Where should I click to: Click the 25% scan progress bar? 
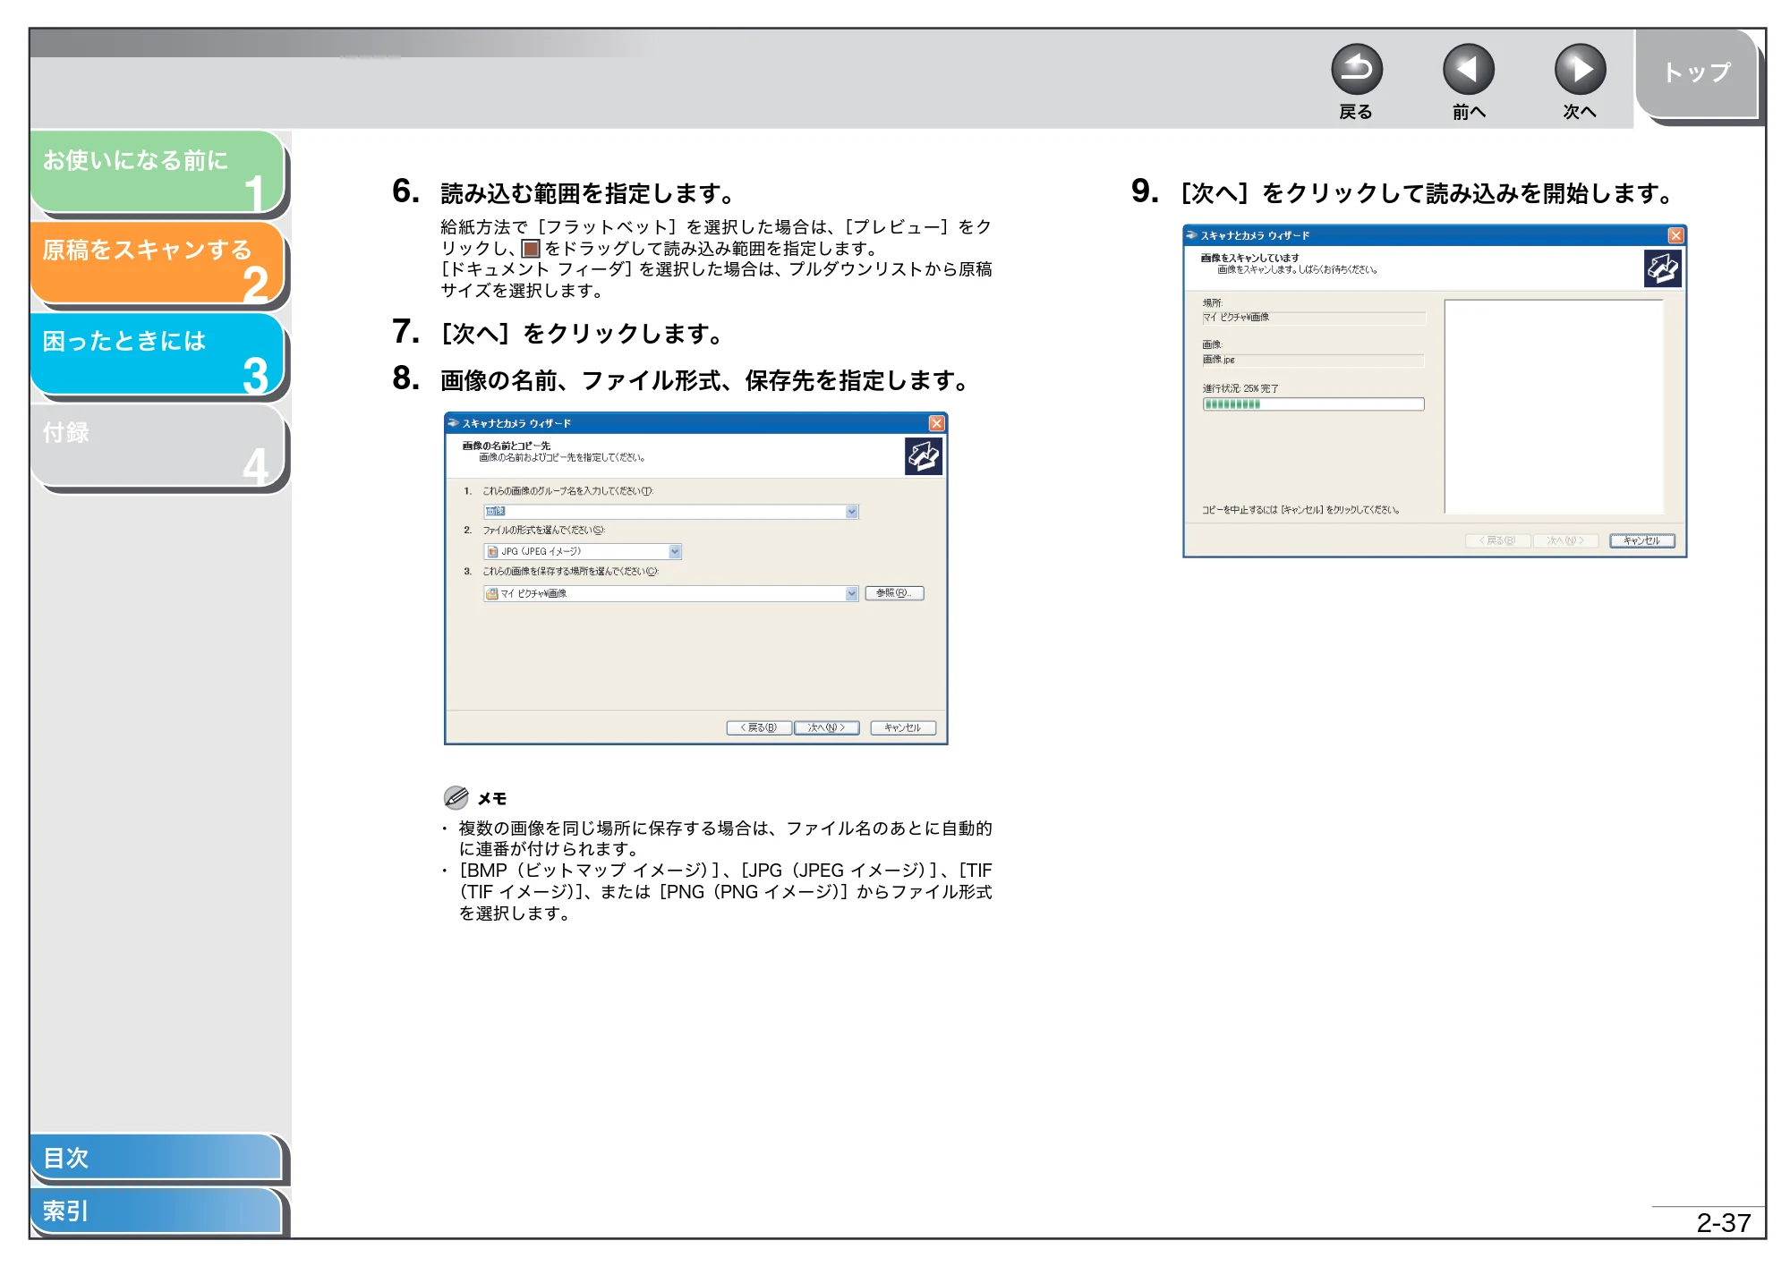pos(1313,404)
